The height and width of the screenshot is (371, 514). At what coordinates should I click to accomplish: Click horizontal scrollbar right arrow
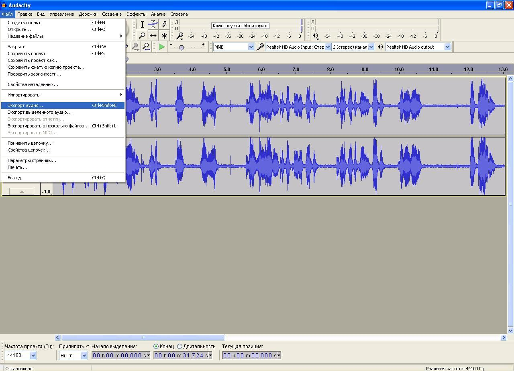[504, 338]
